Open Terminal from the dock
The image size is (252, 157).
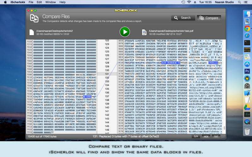247,43
